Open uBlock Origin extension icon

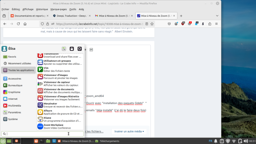(183, 24)
